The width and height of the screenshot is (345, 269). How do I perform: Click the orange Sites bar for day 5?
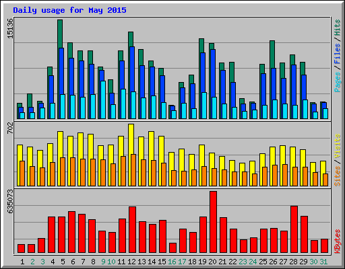(x=63, y=171)
